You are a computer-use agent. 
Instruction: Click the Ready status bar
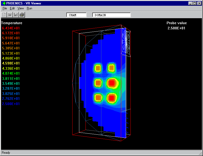click(101, 153)
